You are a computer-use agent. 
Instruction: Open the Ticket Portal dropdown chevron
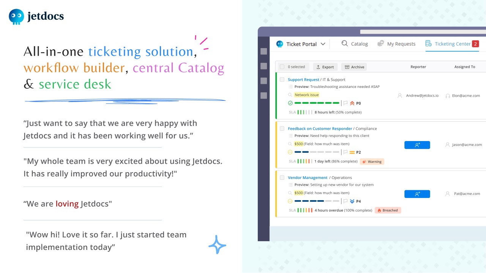(x=323, y=44)
